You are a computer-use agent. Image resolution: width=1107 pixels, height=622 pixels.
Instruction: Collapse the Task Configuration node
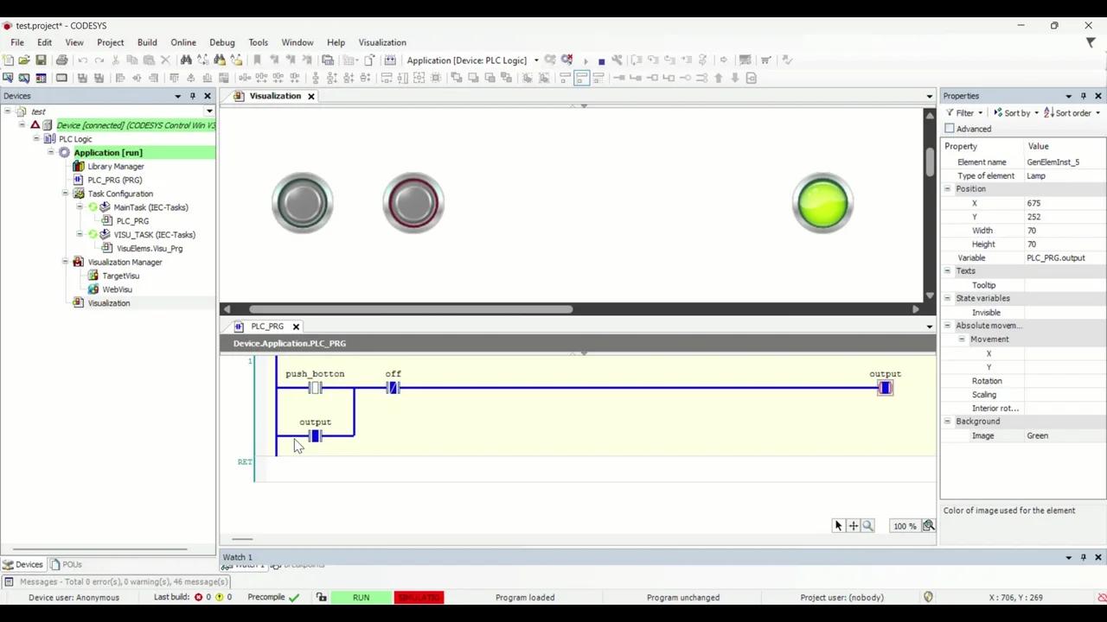tap(66, 194)
